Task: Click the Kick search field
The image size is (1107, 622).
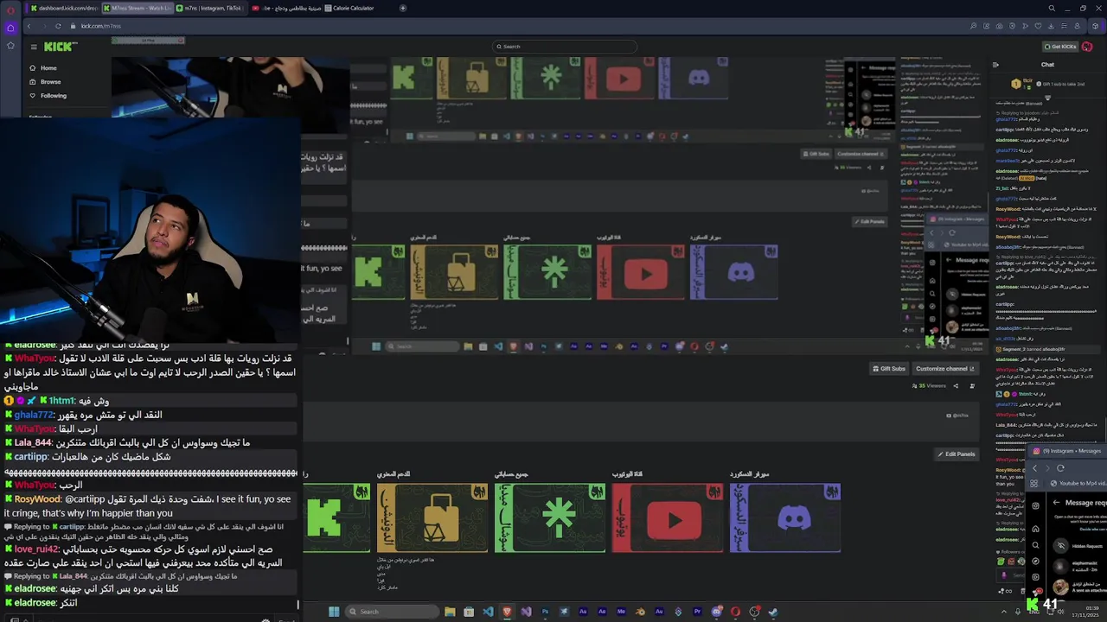Action: click(565, 47)
